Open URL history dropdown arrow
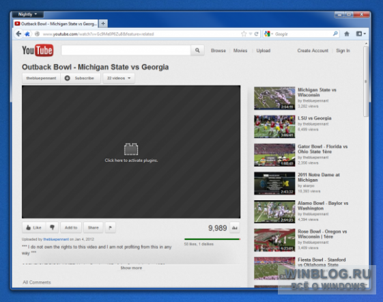 [251, 34]
